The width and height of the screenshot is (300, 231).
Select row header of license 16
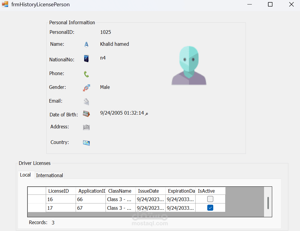pos(37,199)
